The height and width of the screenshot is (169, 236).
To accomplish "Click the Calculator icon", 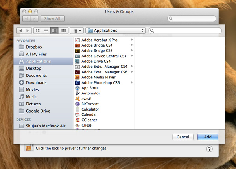I will click(77, 109).
